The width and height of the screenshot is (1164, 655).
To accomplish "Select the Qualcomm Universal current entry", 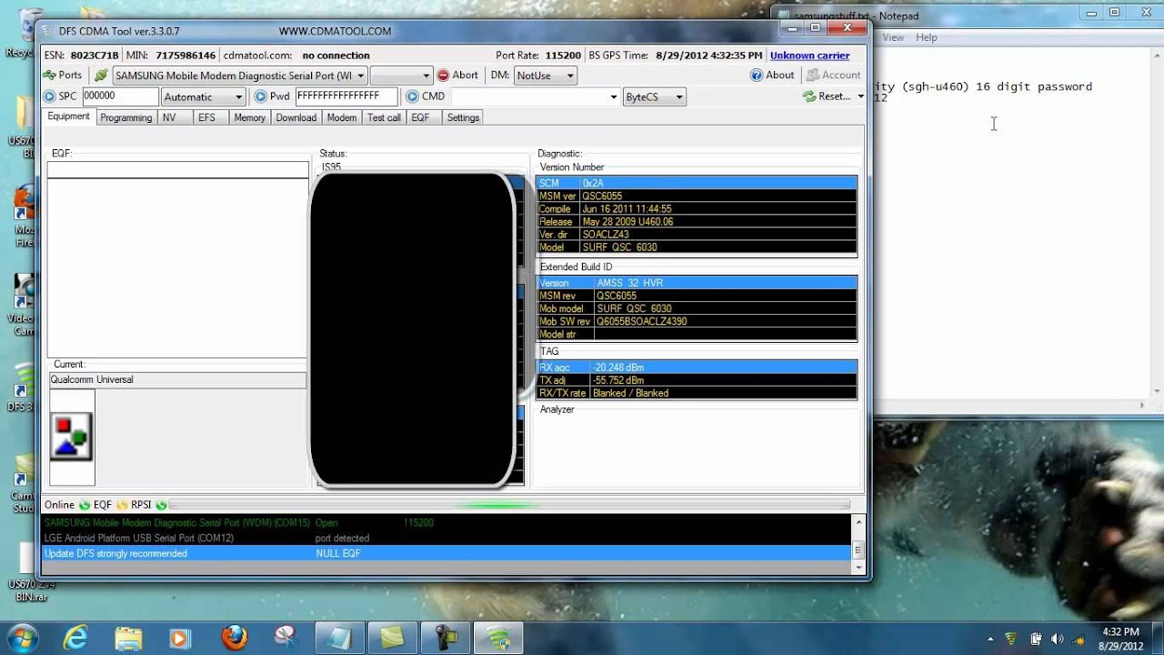I will pyautogui.click(x=177, y=379).
